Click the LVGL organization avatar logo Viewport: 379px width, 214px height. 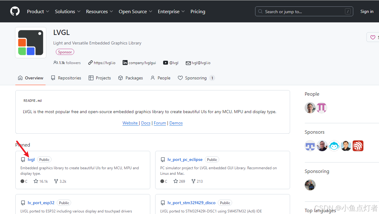(31, 43)
